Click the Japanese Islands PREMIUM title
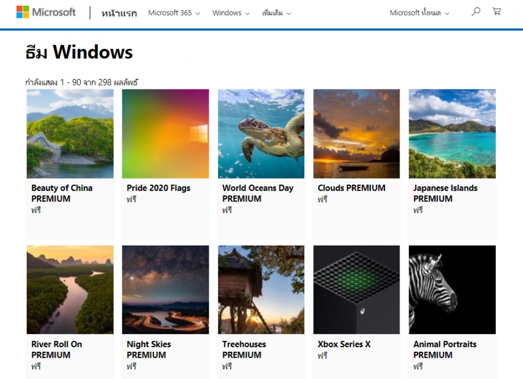 point(445,193)
